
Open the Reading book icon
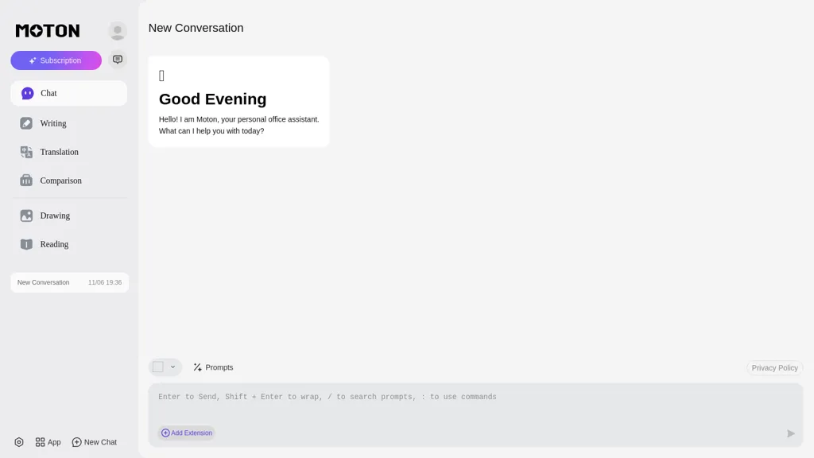click(26, 244)
